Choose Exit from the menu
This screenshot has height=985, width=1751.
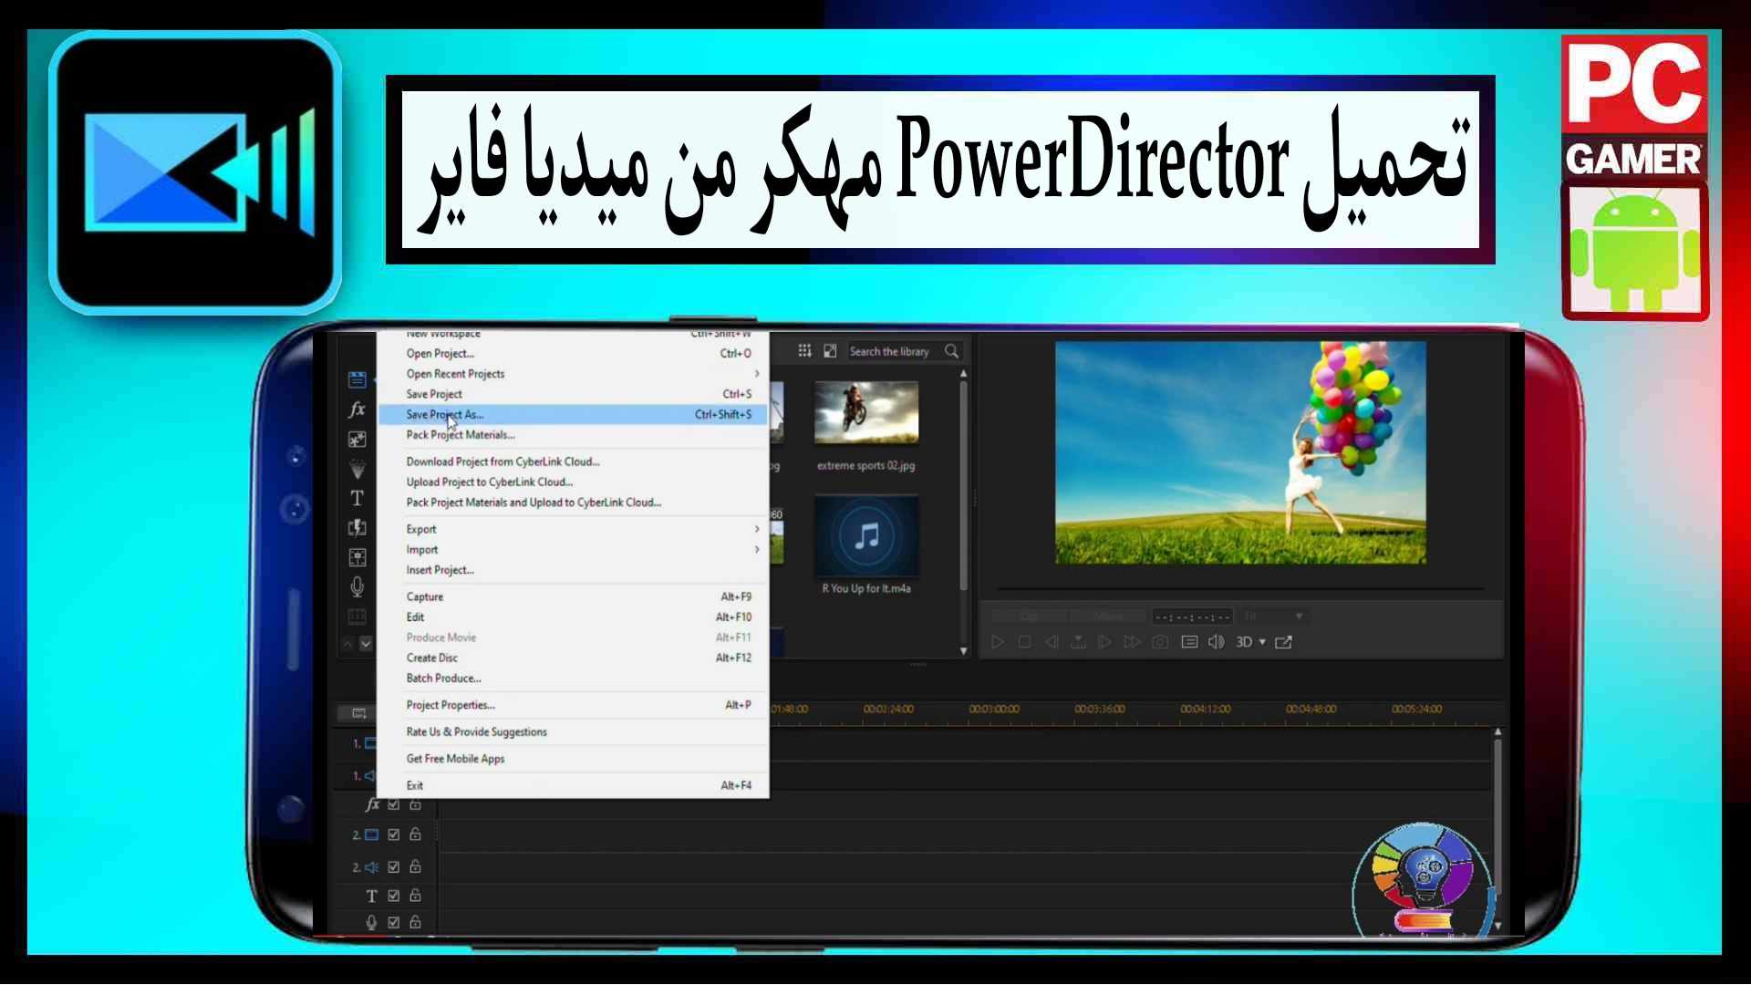[x=573, y=785]
